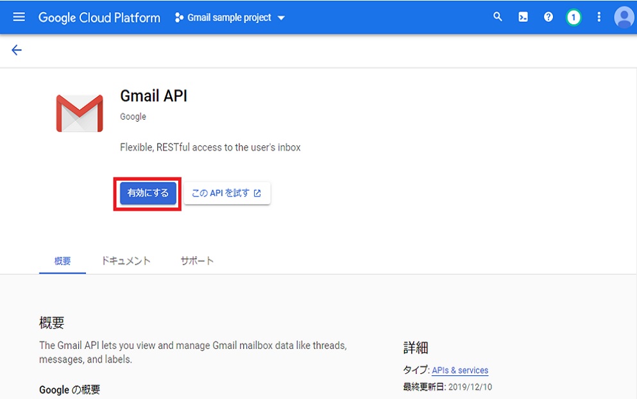Open the APIs & services link
This screenshot has width=637, height=399.
pyautogui.click(x=460, y=370)
